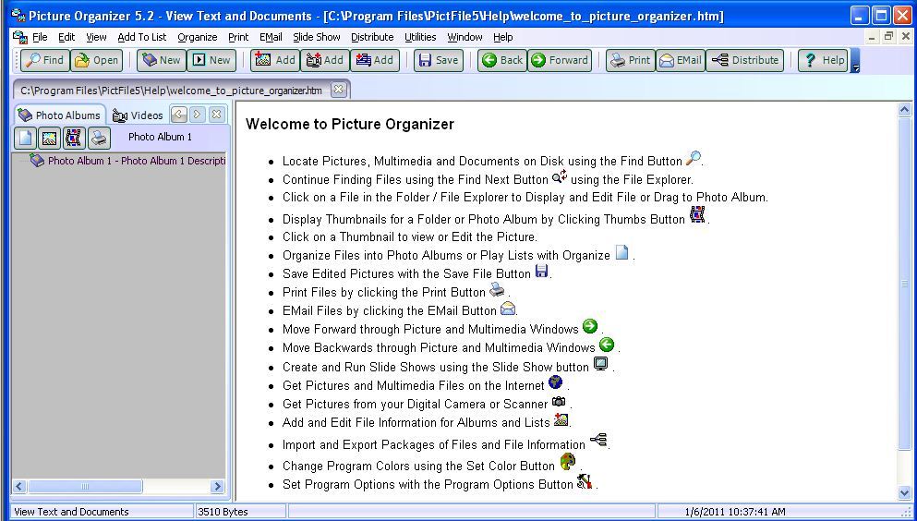Open Help from the question-mark toolbar button

[x=823, y=60]
